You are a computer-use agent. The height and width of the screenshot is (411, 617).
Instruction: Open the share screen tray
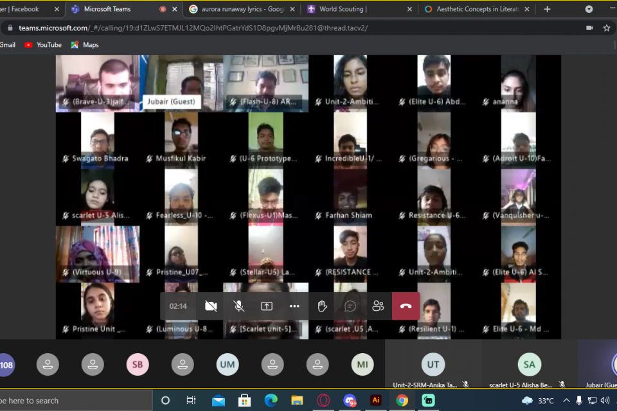(267, 306)
